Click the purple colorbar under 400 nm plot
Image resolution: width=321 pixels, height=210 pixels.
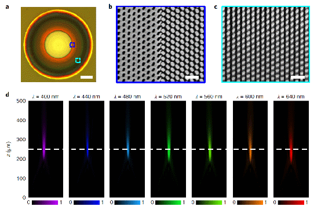tap(45, 202)
